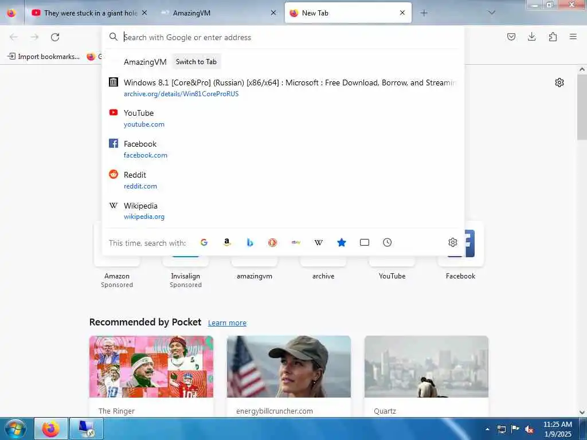Show hidden system tray icons
Image resolution: width=587 pixels, height=440 pixels.
pyautogui.click(x=487, y=429)
